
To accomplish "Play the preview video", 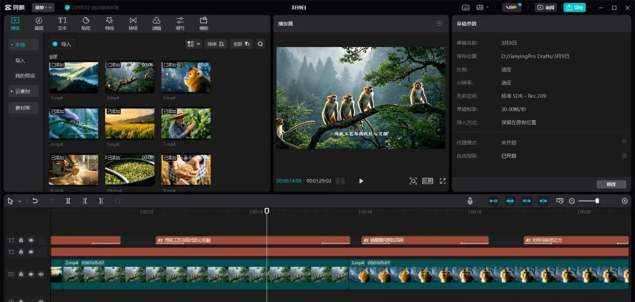I will [x=361, y=181].
